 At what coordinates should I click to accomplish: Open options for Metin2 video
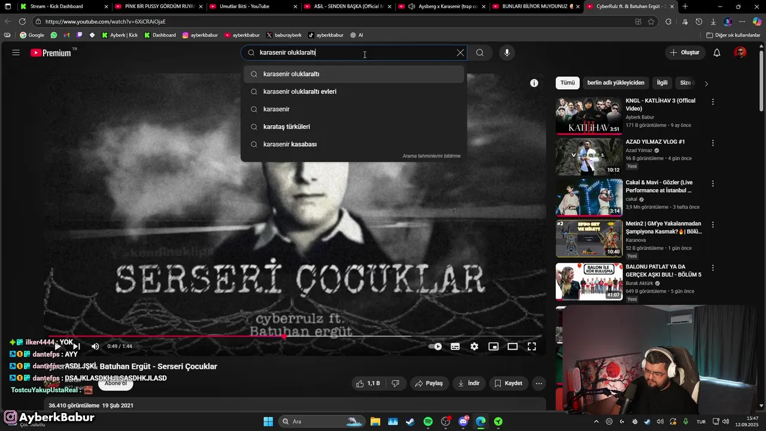click(713, 225)
